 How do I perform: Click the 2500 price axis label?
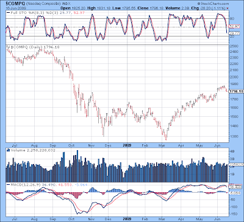[x=234, y=46]
